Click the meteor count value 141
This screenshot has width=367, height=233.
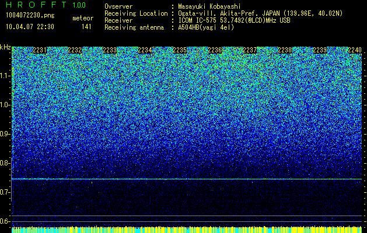(86, 27)
